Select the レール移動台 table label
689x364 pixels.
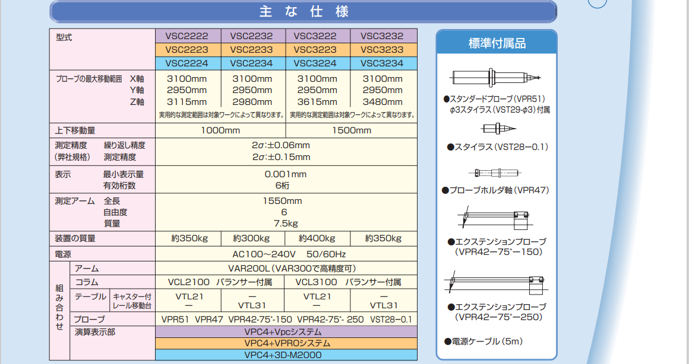pyautogui.click(x=132, y=306)
